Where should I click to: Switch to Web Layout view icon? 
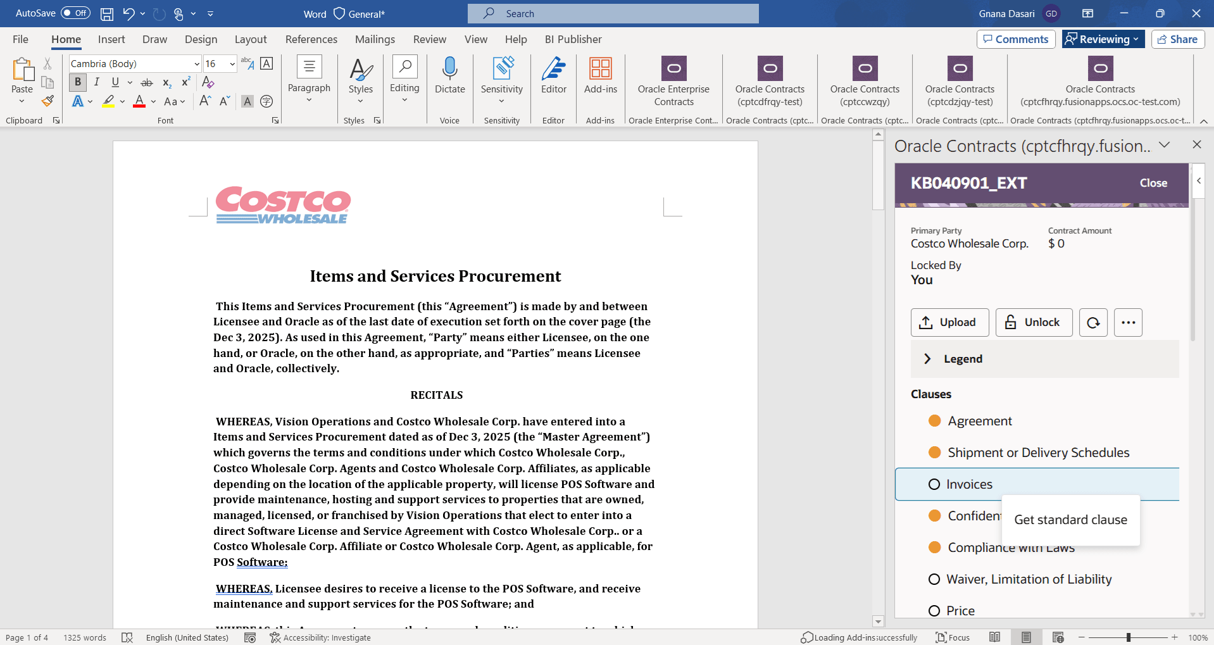[1058, 637]
